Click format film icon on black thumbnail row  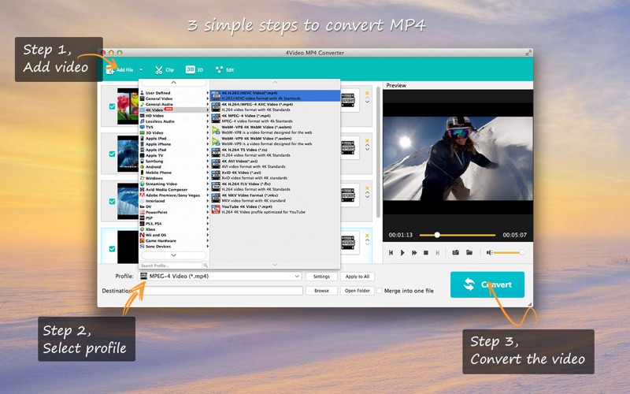[x=348, y=243]
